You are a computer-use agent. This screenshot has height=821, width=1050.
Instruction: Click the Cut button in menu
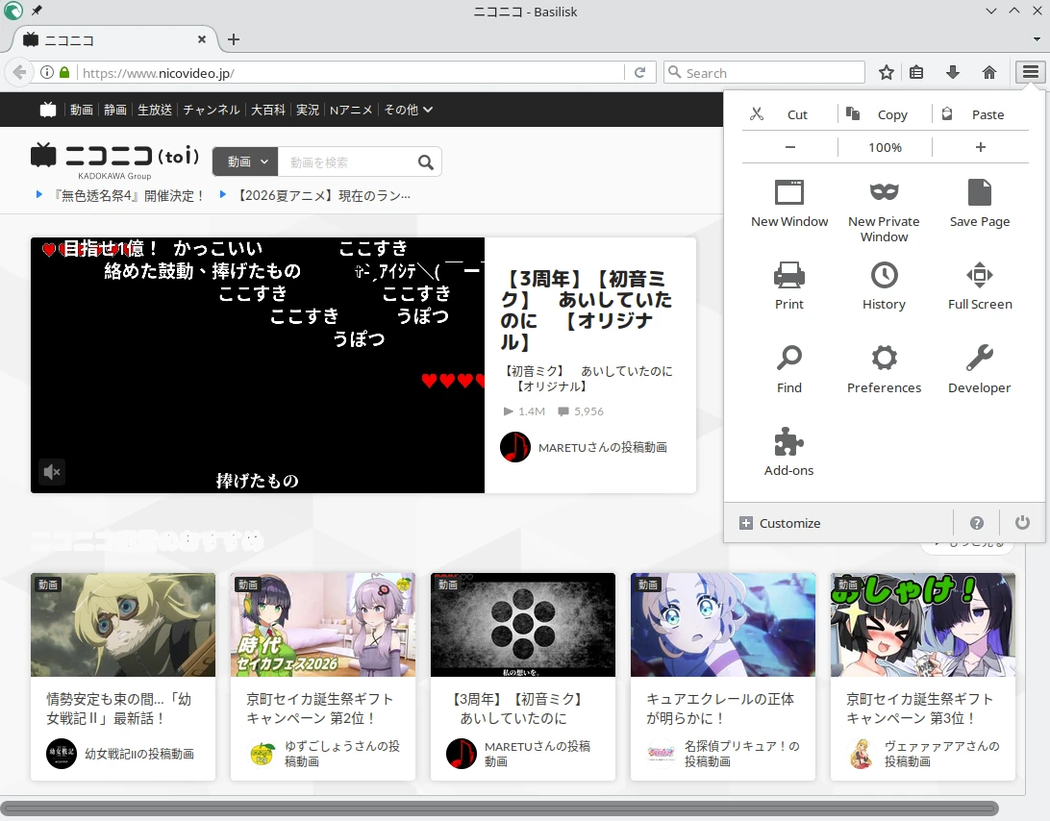click(788, 114)
